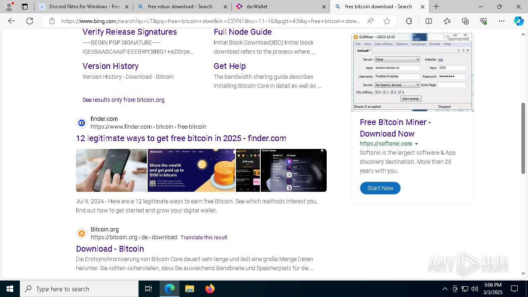Screen dimensions: 528x297
Task: Close the free robux download tab
Action: coord(225,7)
